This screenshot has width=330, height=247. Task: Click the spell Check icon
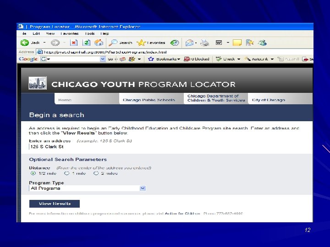tap(219, 59)
